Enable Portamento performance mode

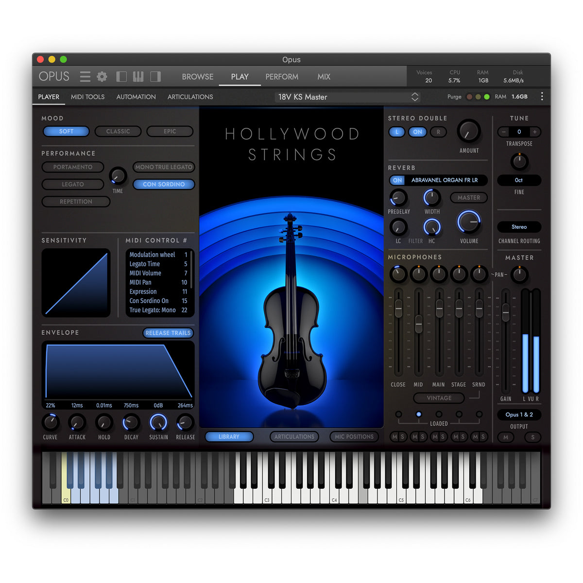coord(73,167)
